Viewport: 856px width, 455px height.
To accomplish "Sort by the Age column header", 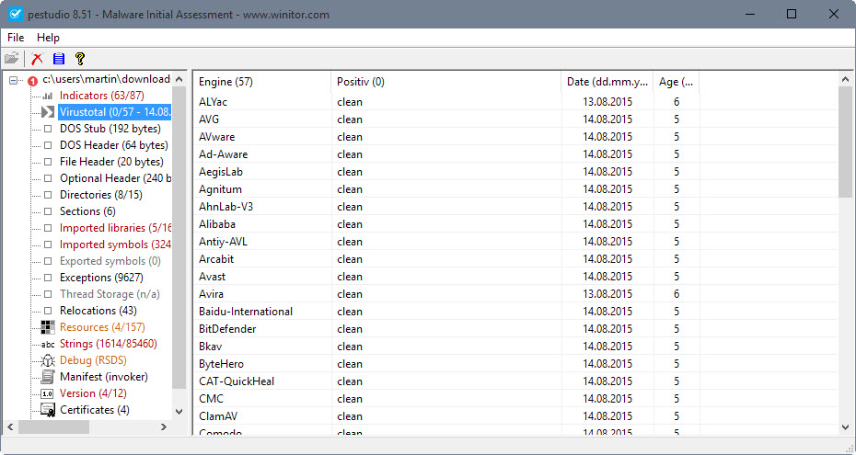I will 676,82.
